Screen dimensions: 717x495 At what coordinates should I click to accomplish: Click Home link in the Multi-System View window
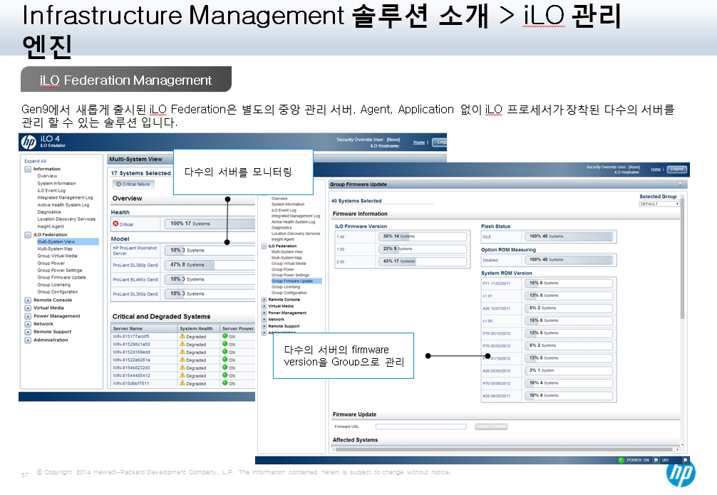(419, 142)
